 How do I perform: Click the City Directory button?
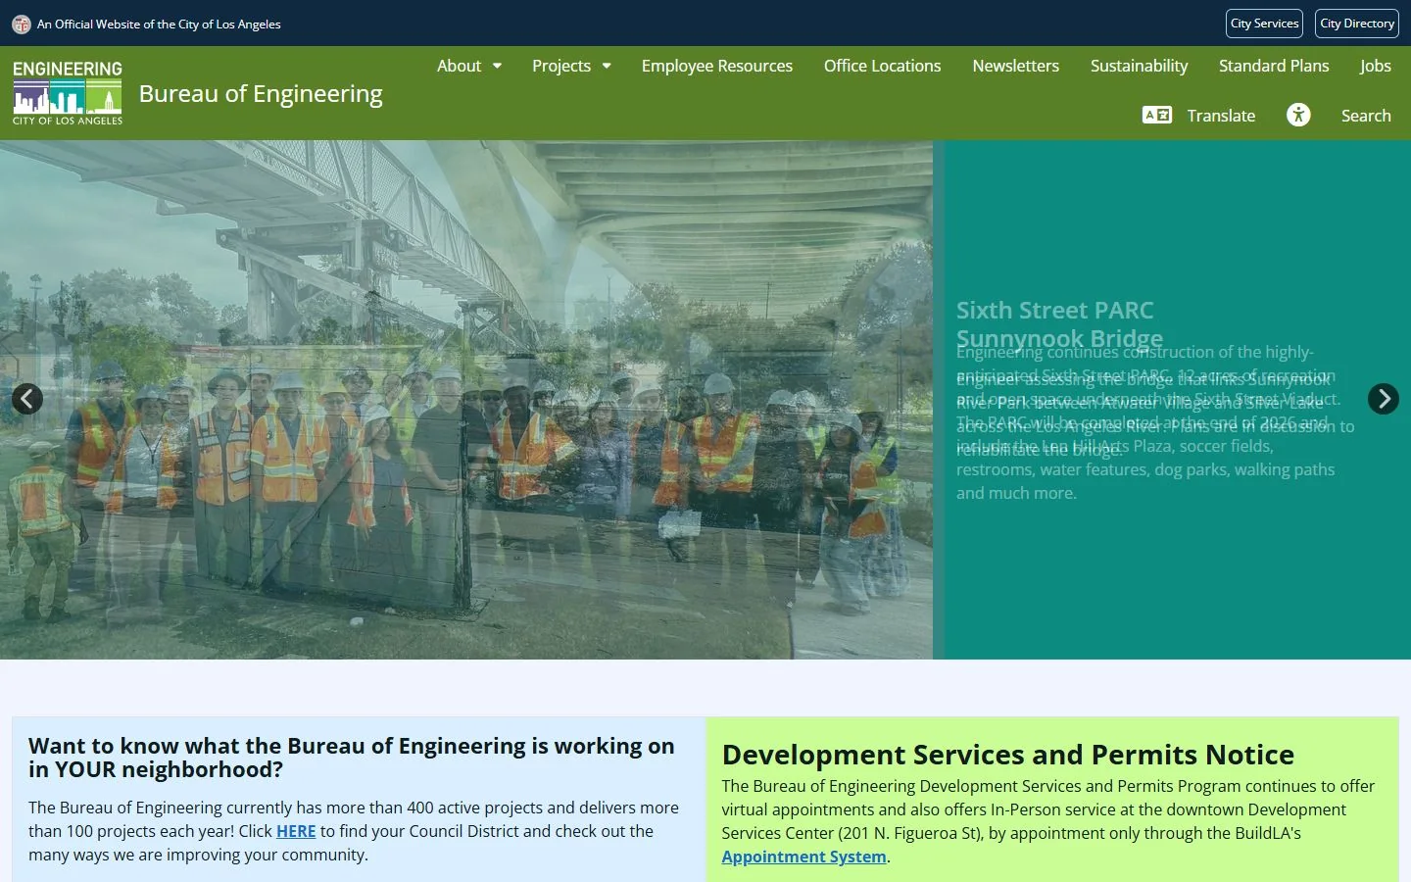pyautogui.click(x=1357, y=24)
